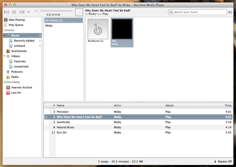Adjust volume with the speaker icon
Image resolution: width=236 pixels, height=167 pixels.
coord(230,12)
